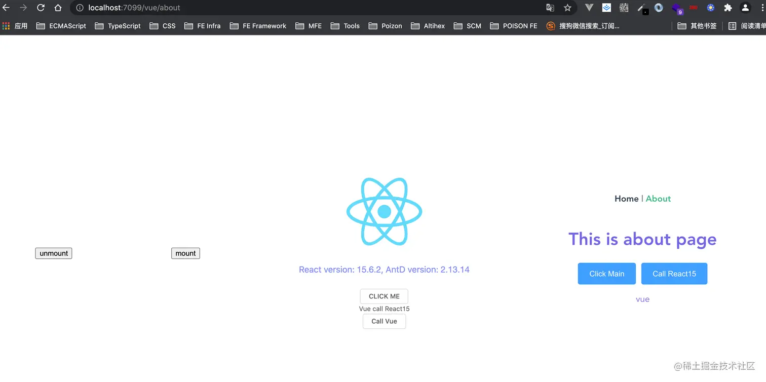The image size is (766, 382).
Task: Open the POISON FE bookmark folder
Action: tap(514, 26)
